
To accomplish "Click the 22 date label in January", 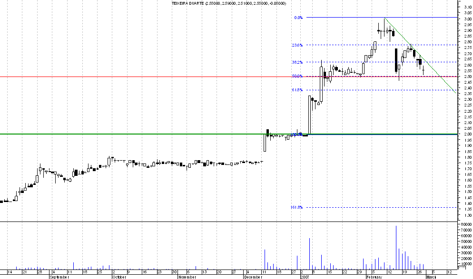I will point(345,272).
